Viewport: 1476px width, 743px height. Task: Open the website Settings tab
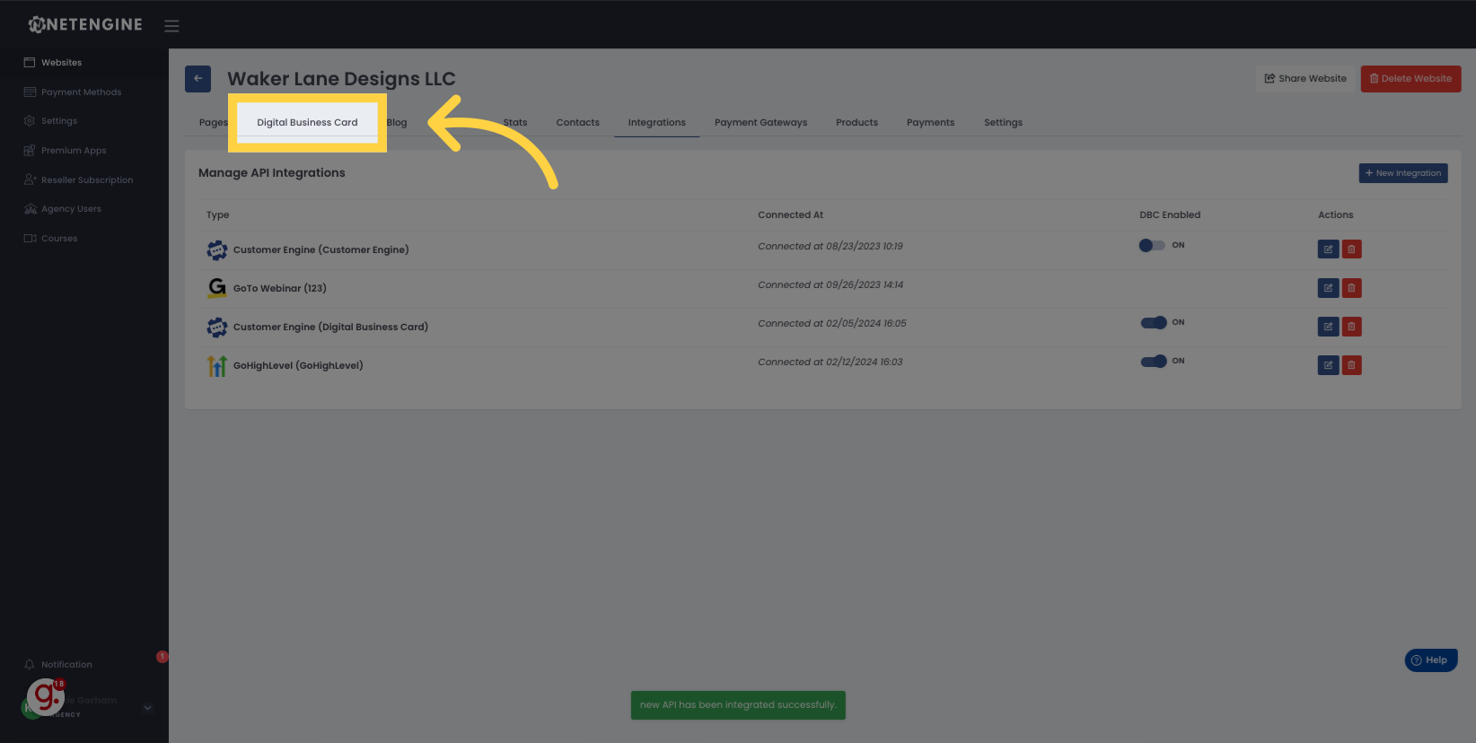point(1003,122)
